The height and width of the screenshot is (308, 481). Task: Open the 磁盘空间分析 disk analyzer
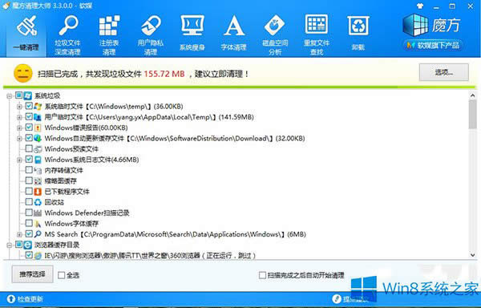pyautogui.click(x=275, y=35)
